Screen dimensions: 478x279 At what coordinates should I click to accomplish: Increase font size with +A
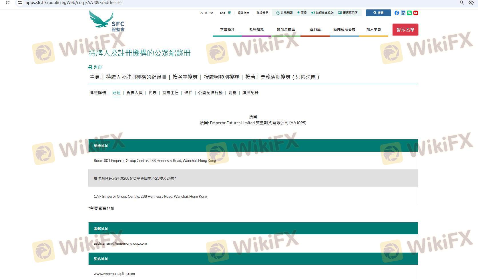[x=211, y=13]
